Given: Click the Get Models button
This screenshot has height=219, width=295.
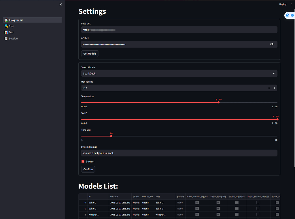Looking at the screenshot, I should pos(90,54).
